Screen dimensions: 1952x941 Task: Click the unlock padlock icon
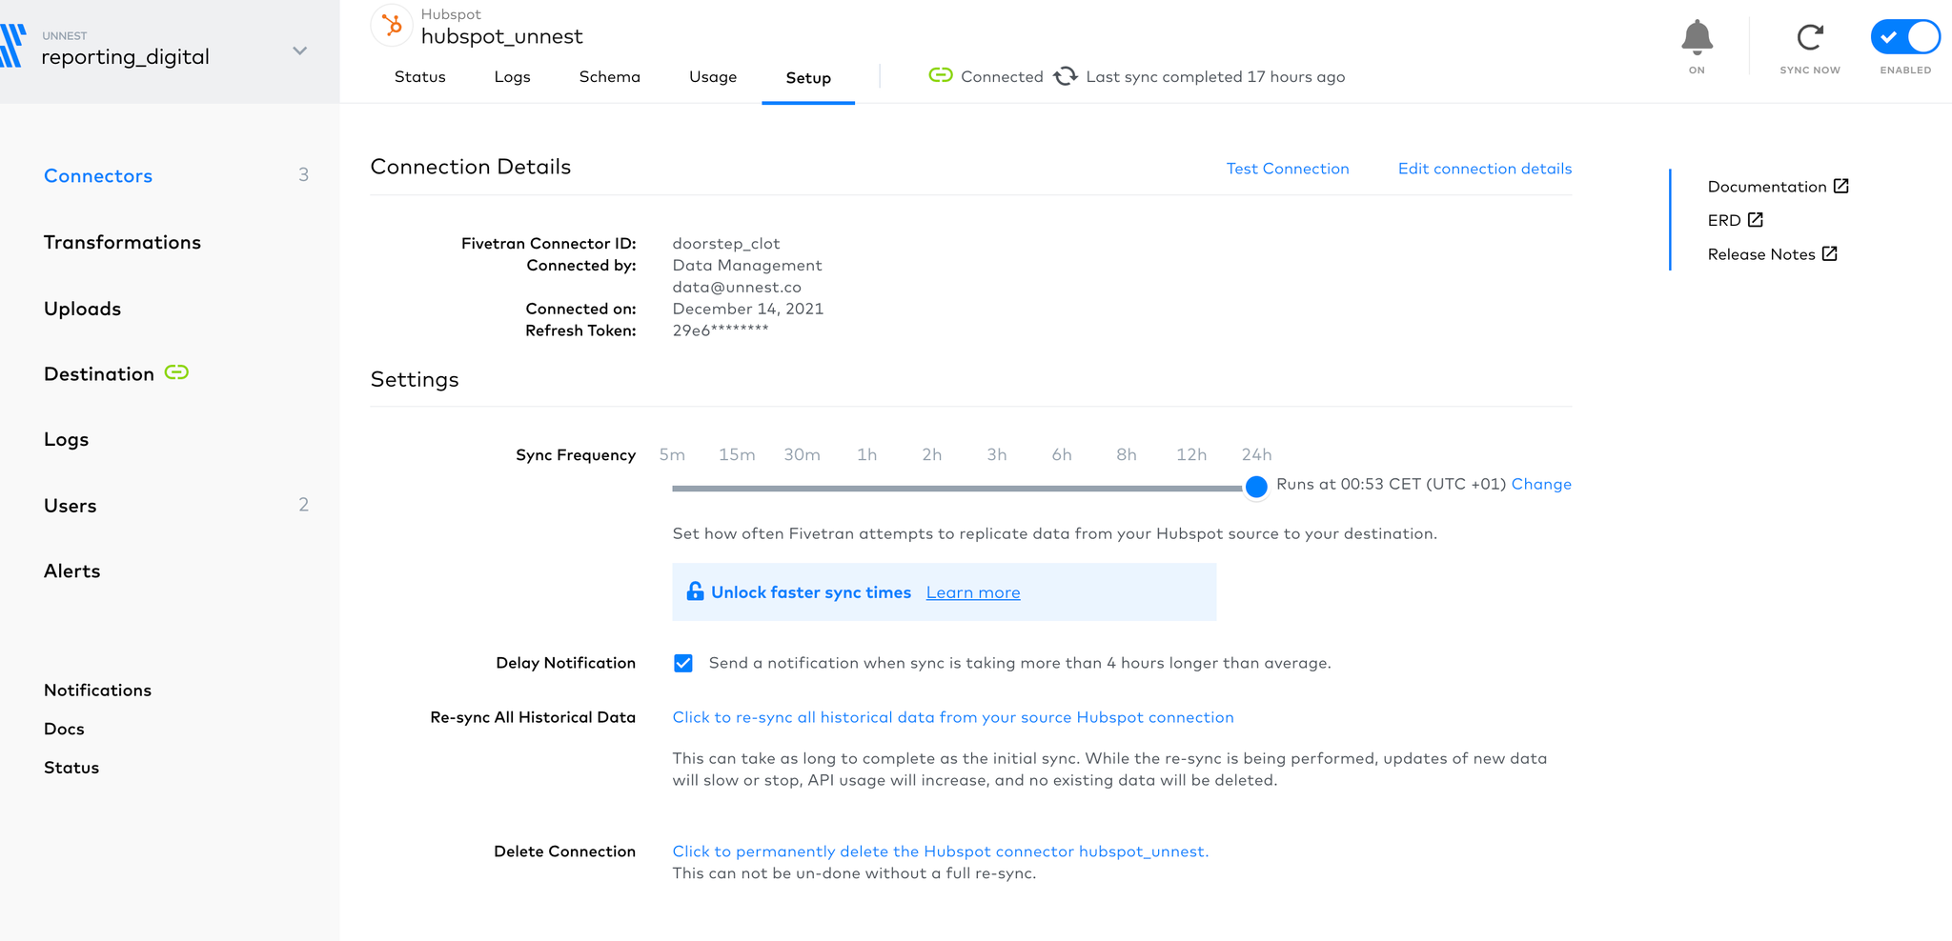click(x=695, y=591)
